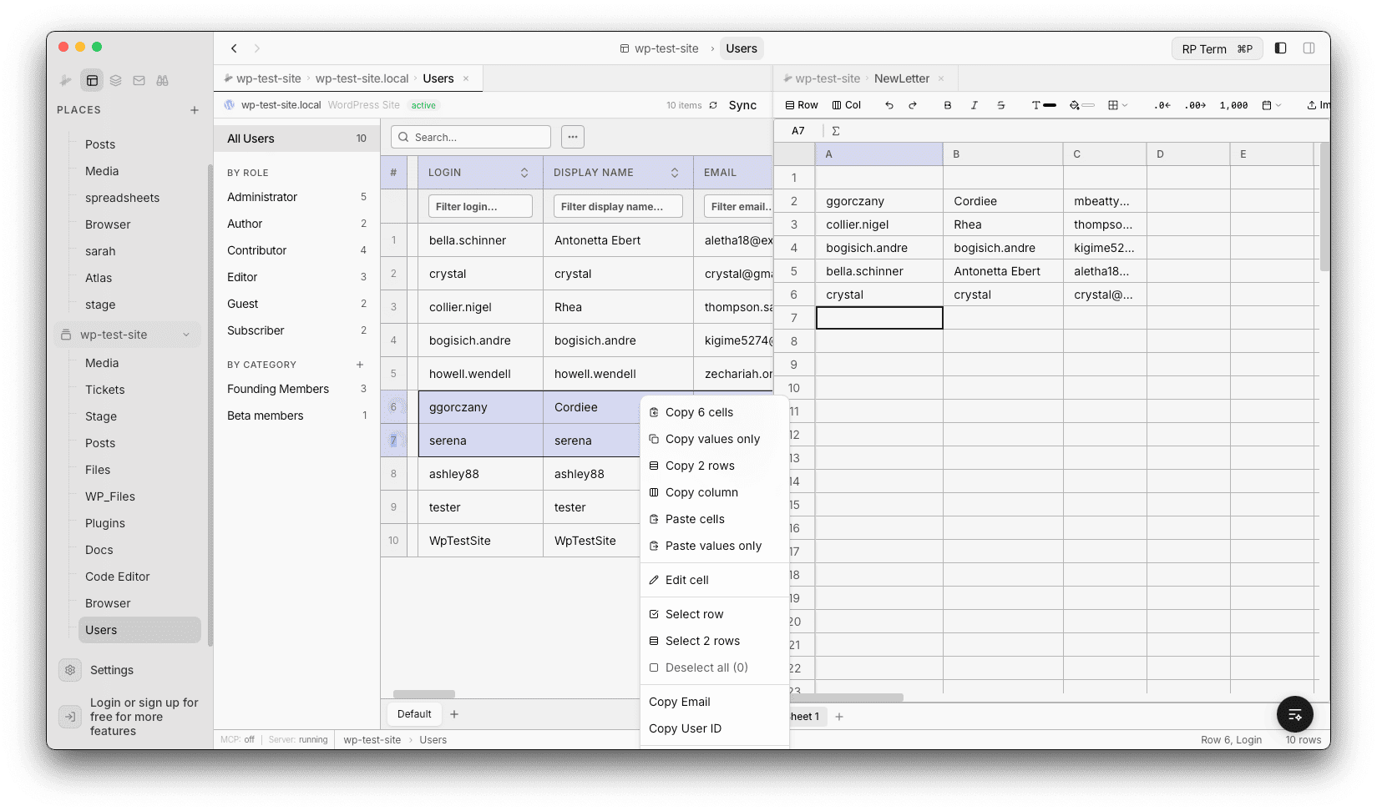Open the borders dropdown in the spreadsheet toolbar

point(1117,105)
